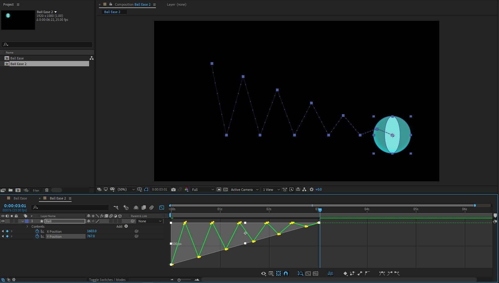Click the timeline zoom slider handle
The image size is (499, 283).
[x=179, y=280]
